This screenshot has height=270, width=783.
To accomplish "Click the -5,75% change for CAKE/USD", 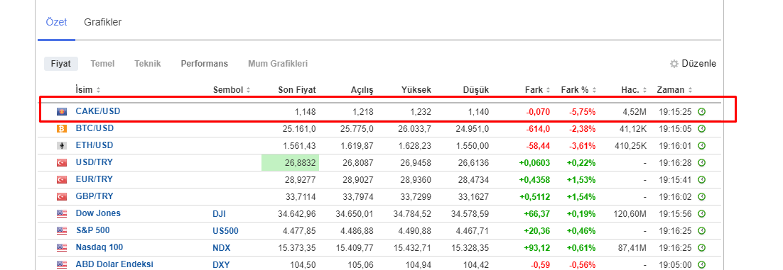I will click(582, 111).
